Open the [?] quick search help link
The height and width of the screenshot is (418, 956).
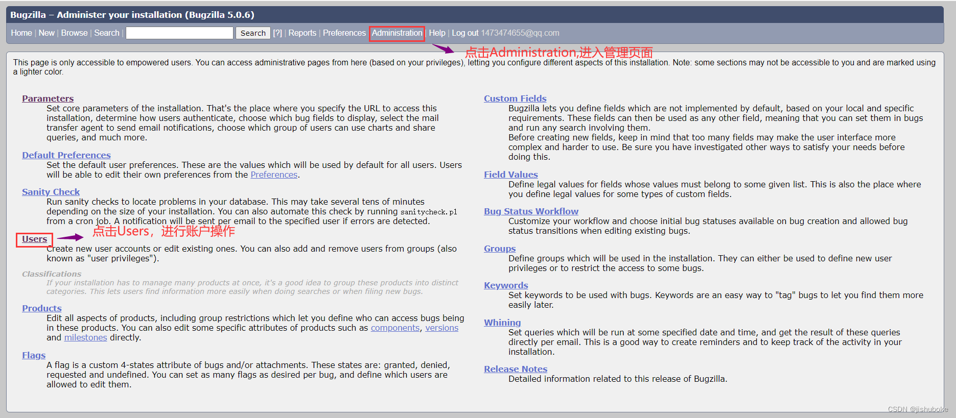coord(277,33)
